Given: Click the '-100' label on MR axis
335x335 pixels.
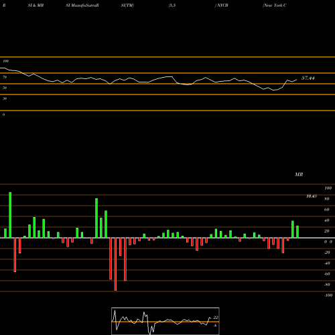Looking at the screenshot, I should click(x=328, y=295).
